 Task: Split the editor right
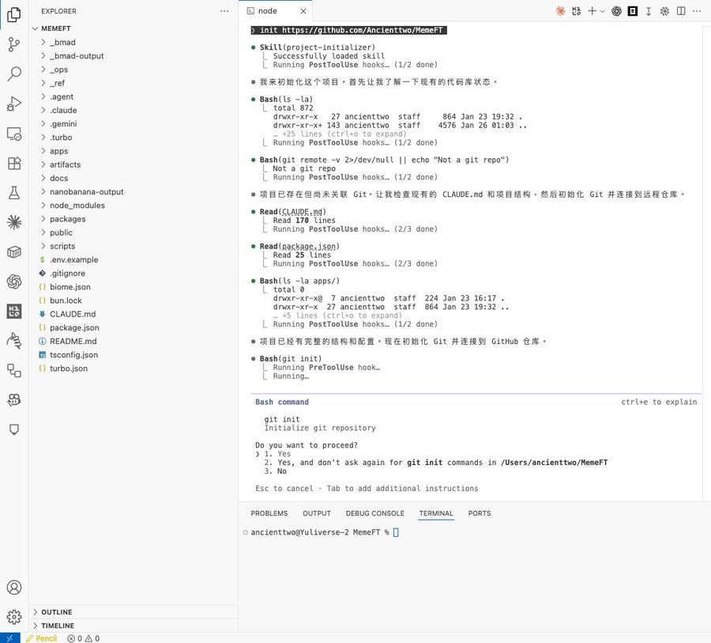point(681,11)
